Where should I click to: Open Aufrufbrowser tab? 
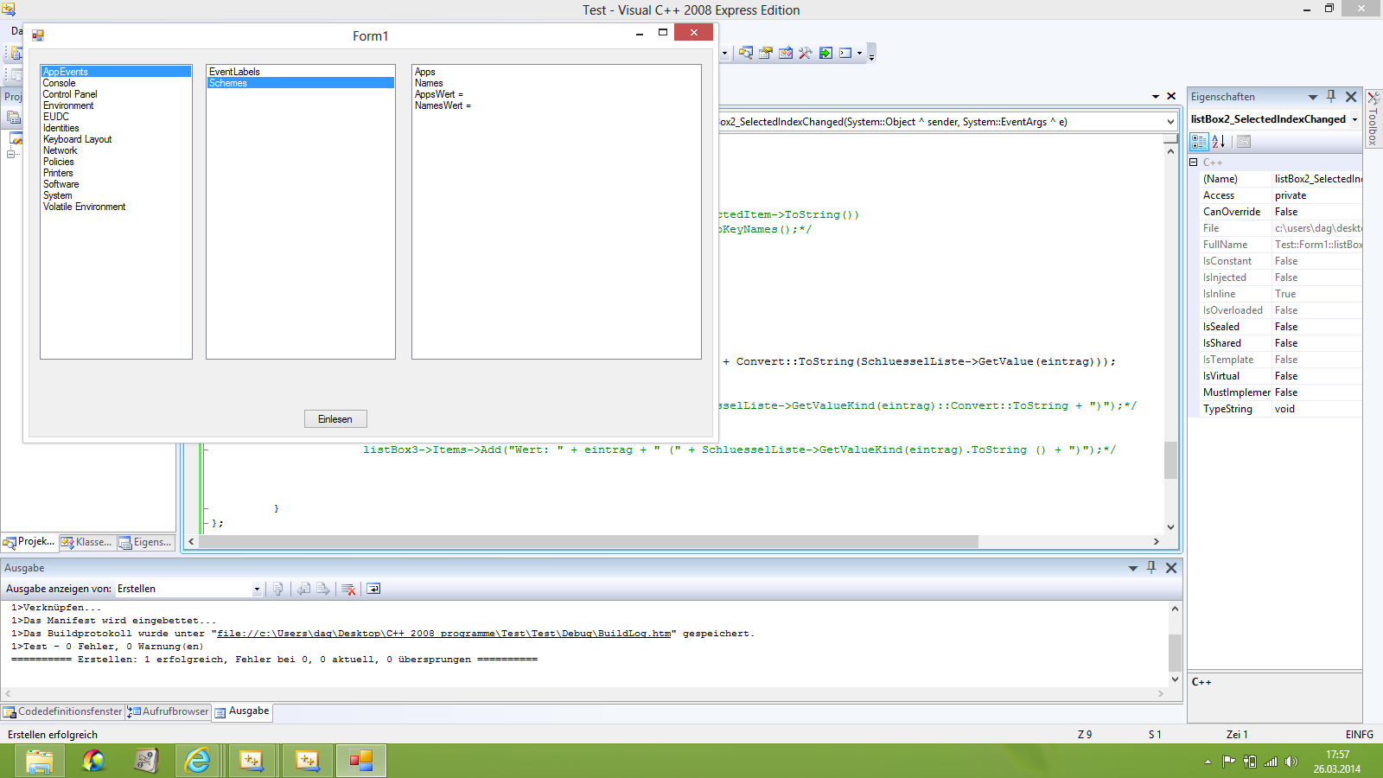[x=169, y=711]
